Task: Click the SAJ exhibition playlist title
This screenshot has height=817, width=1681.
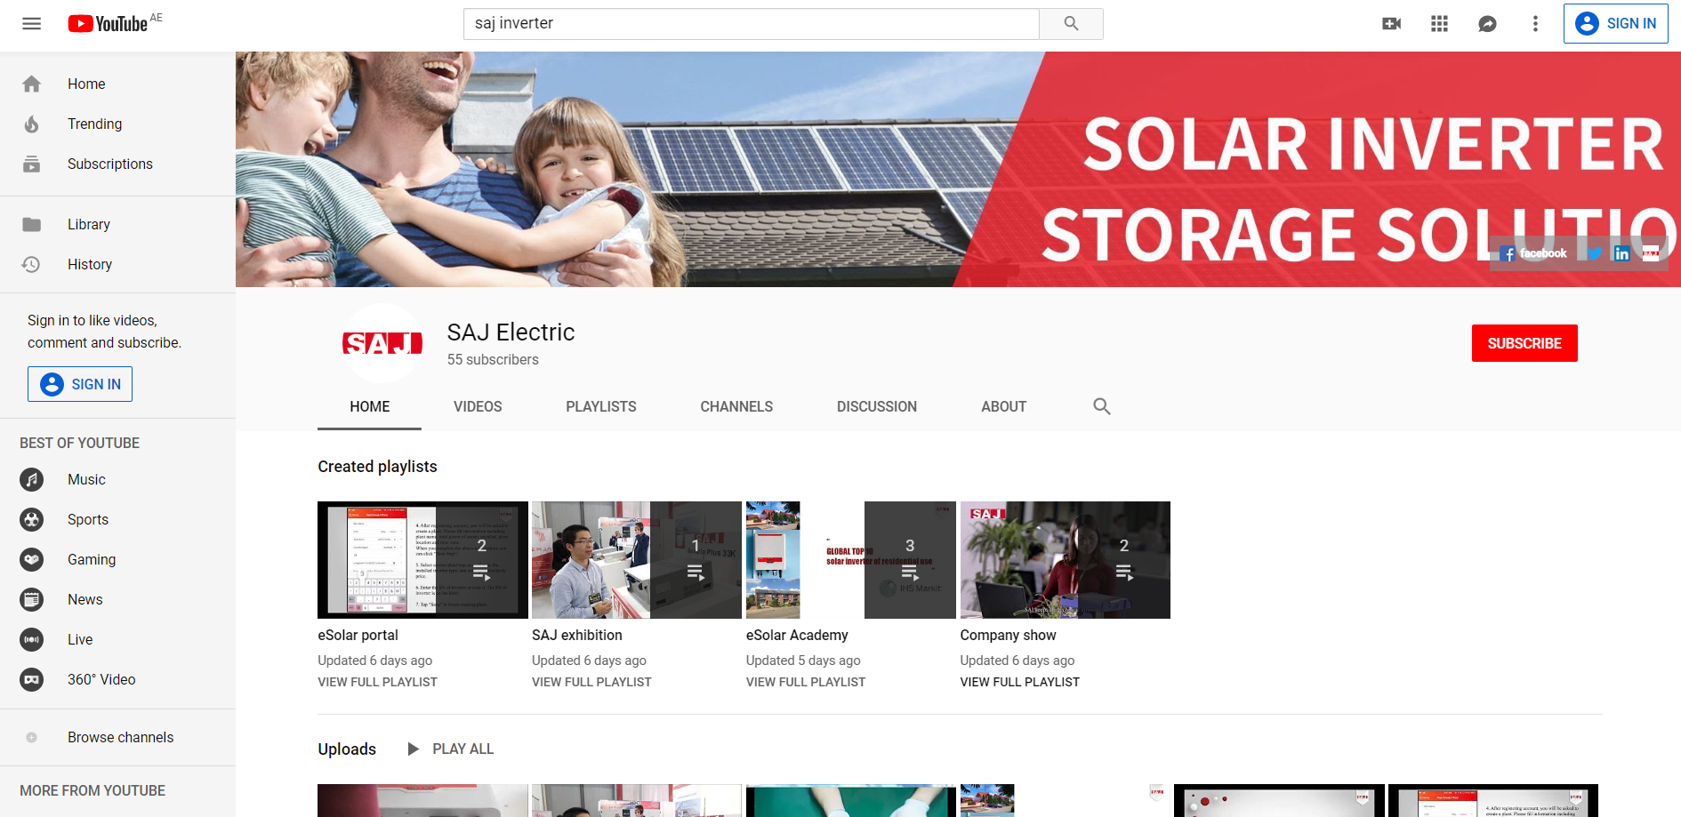Action: pos(577,635)
